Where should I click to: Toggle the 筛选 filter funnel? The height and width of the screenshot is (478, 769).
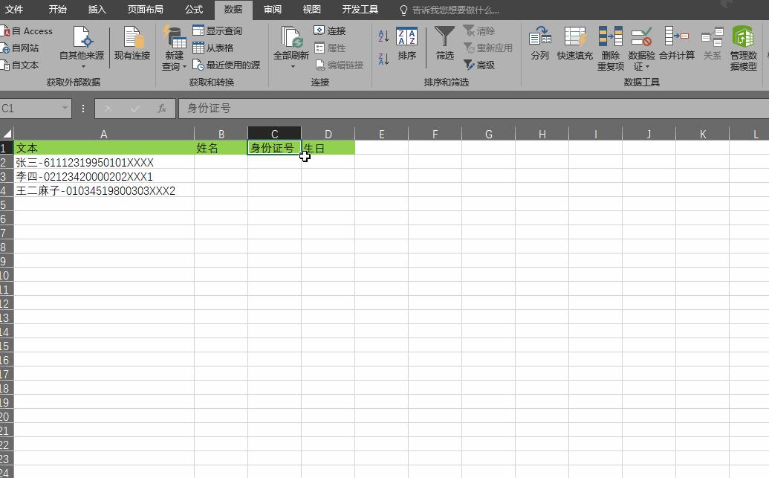tap(445, 44)
